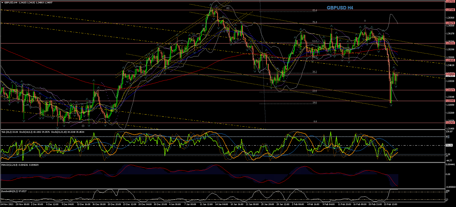Select the Fibonacci 38.2 level label
Image resolution: width=456 pixels, height=207 pixels.
(x=314, y=72)
